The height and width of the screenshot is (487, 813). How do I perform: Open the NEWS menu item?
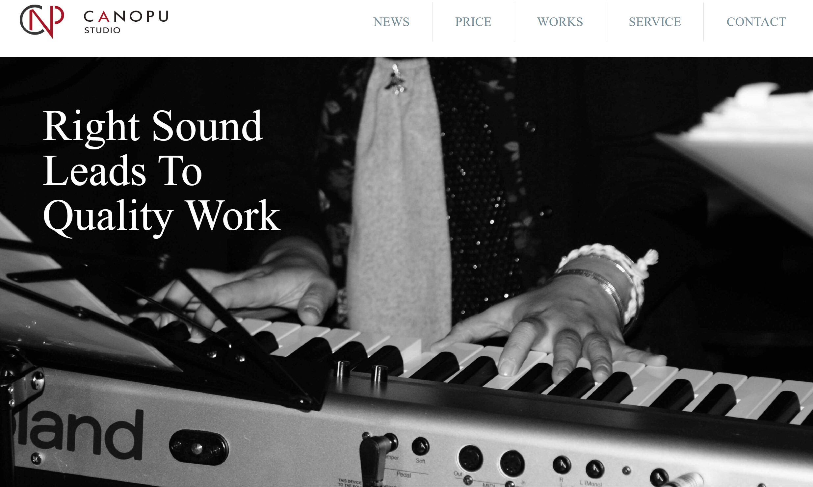391,22
